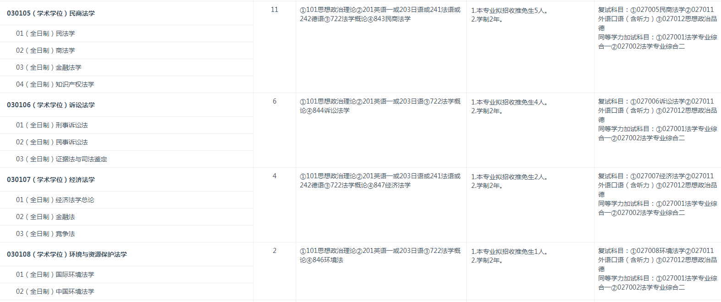Click exam subjects text containing 847经济法学
Viewport: 721px width, 302px height.
[380, 181]
